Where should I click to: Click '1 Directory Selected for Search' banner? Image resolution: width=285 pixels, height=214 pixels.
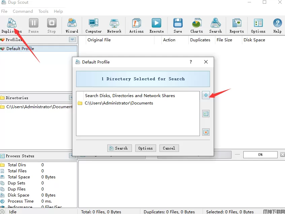pos(143,79)
